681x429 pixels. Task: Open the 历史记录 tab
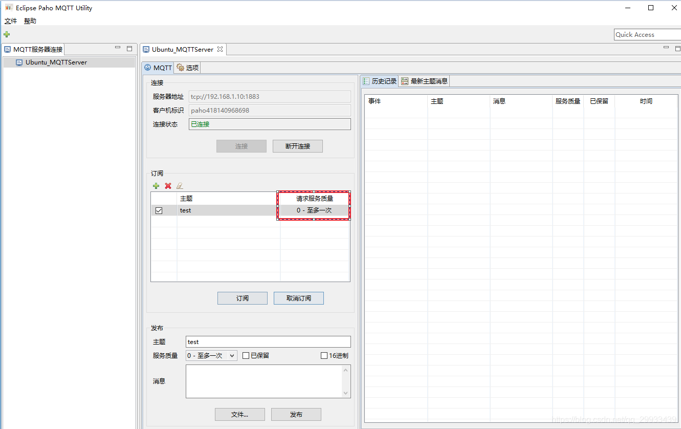point(380,81)
